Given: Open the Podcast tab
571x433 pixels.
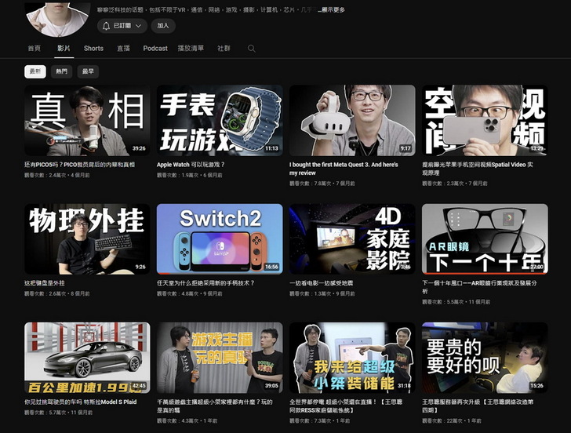Looking at the screenshot, I should 155,49.
